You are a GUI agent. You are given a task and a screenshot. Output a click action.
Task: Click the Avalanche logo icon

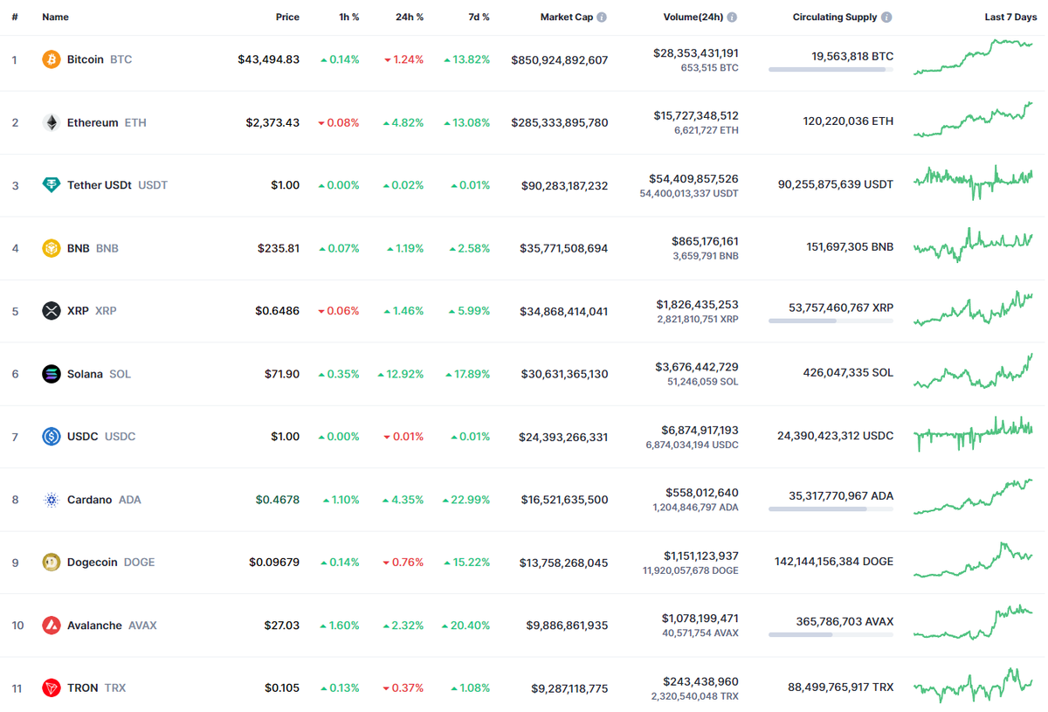52,626
